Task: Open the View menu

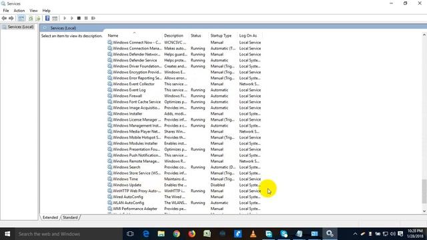Action: coord(33,11)
